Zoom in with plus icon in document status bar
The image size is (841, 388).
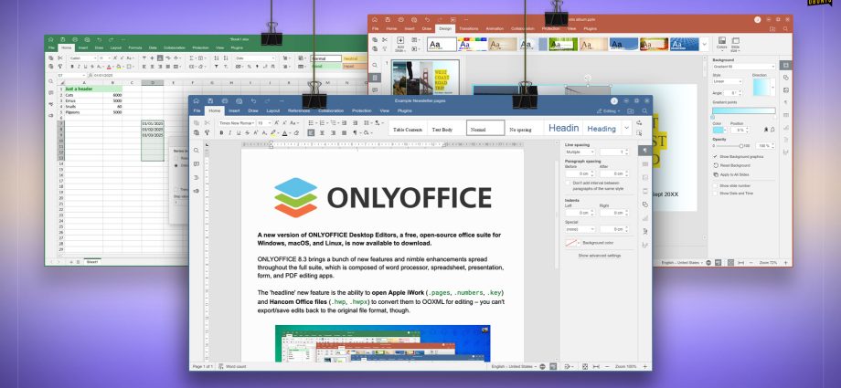coord(644,367)
